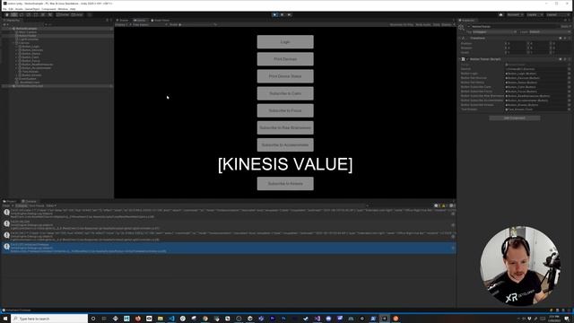
Task: Select the highlighted console log entry
Action: 229,248
